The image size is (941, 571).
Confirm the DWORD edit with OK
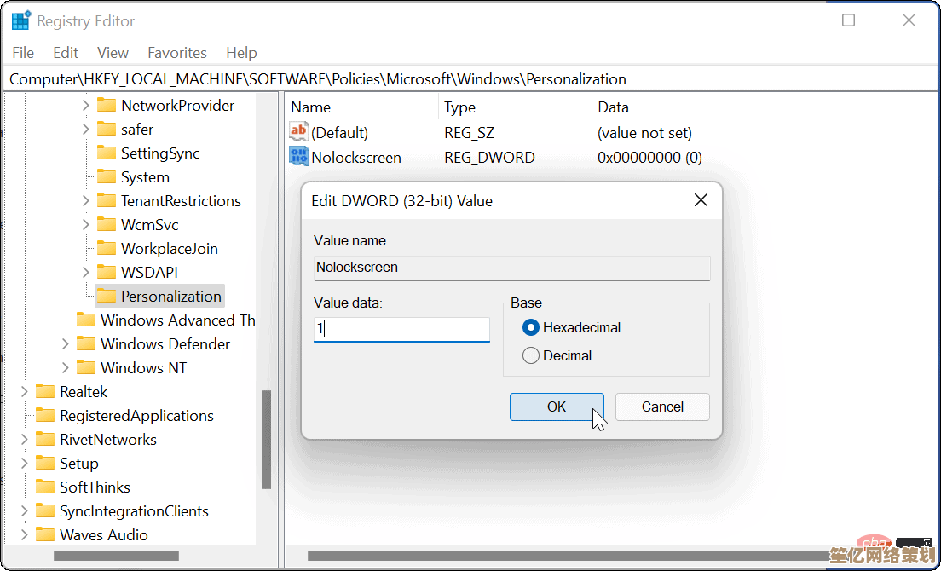557,407
